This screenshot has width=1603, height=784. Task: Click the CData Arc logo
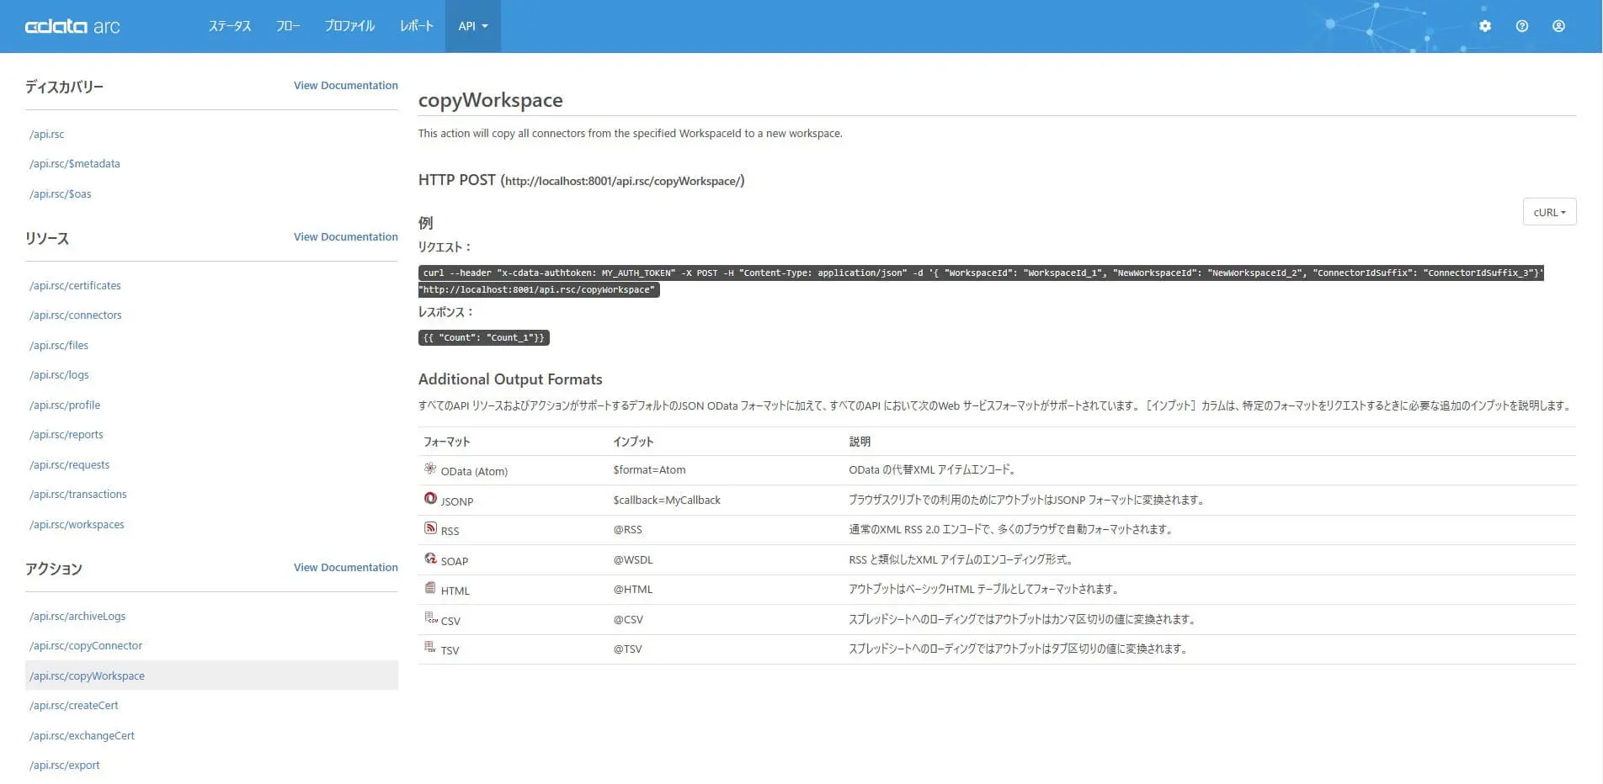tap(72, 26)
